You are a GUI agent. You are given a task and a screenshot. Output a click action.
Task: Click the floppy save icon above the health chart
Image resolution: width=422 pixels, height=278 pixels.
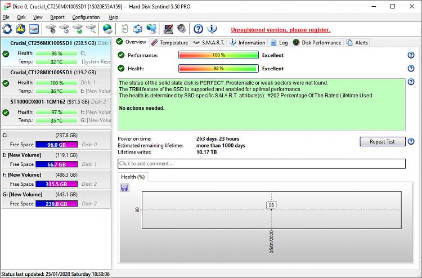pos(124,187)
